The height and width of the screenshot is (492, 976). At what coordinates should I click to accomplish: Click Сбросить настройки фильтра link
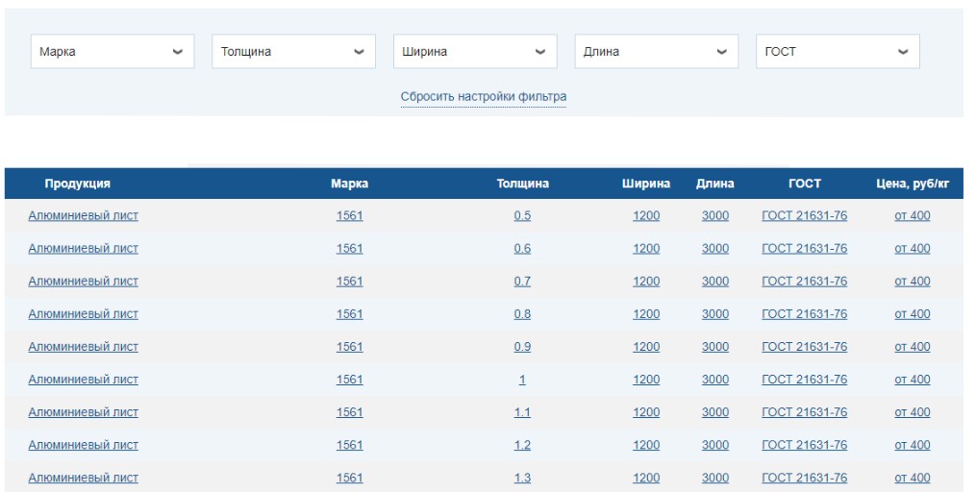click(484, 96)
